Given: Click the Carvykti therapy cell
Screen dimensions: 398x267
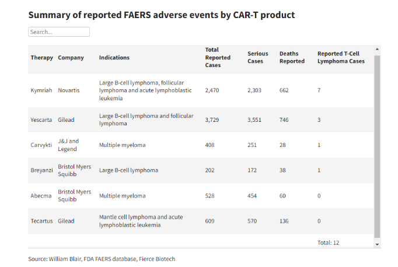Looking at the screenshot, I should click(41, 145).
